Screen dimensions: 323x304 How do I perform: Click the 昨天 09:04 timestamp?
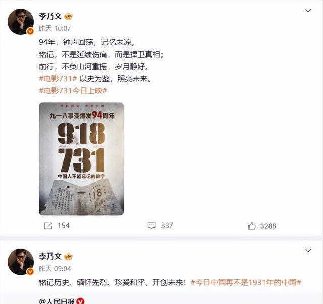[55, 269]
